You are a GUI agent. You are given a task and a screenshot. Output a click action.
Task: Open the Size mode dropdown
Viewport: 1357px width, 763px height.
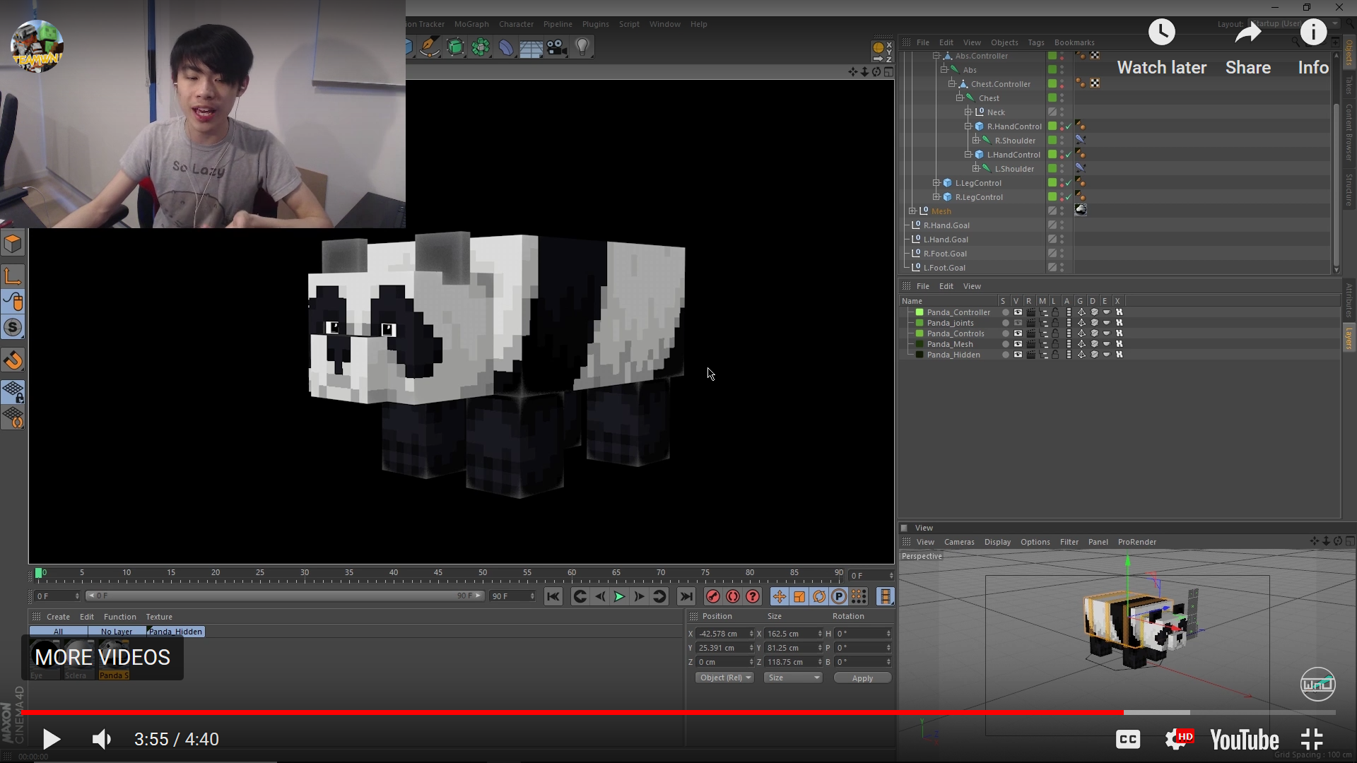[x=793, y=678]
